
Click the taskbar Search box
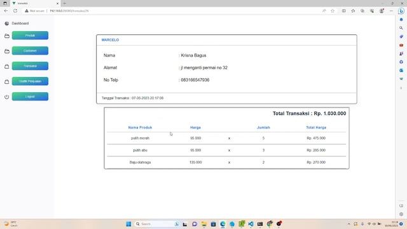157,224
